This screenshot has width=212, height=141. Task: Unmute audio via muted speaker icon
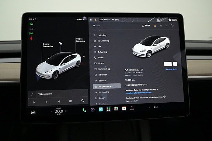tap(156, 107)
